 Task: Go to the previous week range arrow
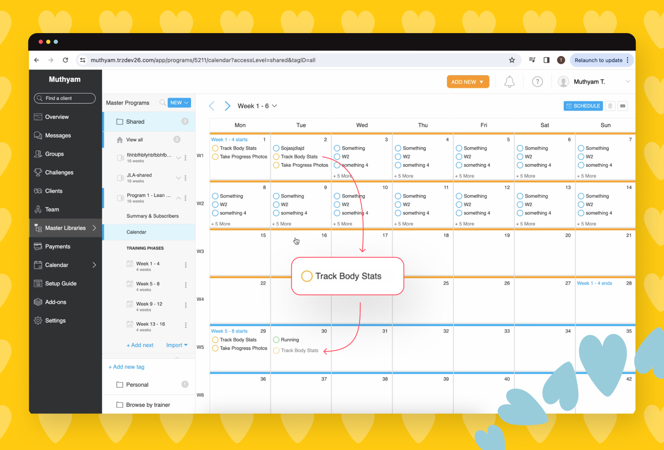(212, 106)
